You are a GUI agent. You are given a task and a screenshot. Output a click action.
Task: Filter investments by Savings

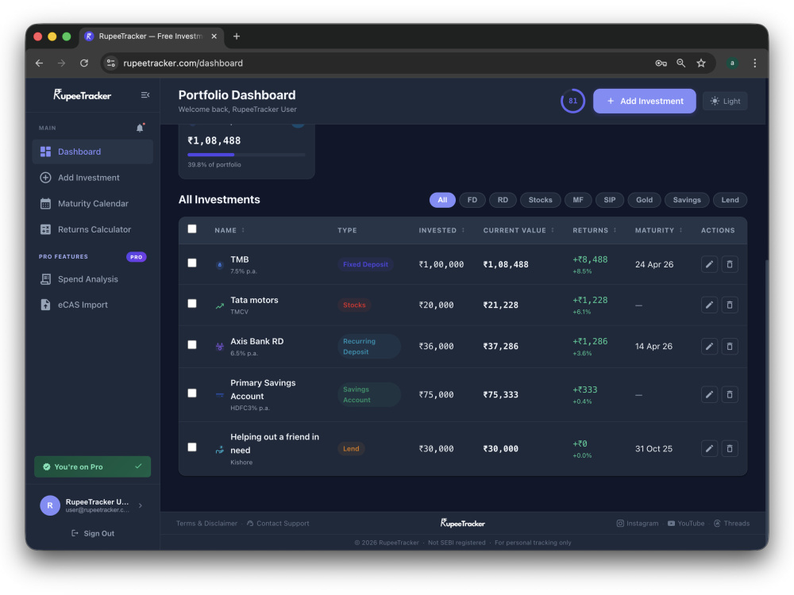click(687, 201)
